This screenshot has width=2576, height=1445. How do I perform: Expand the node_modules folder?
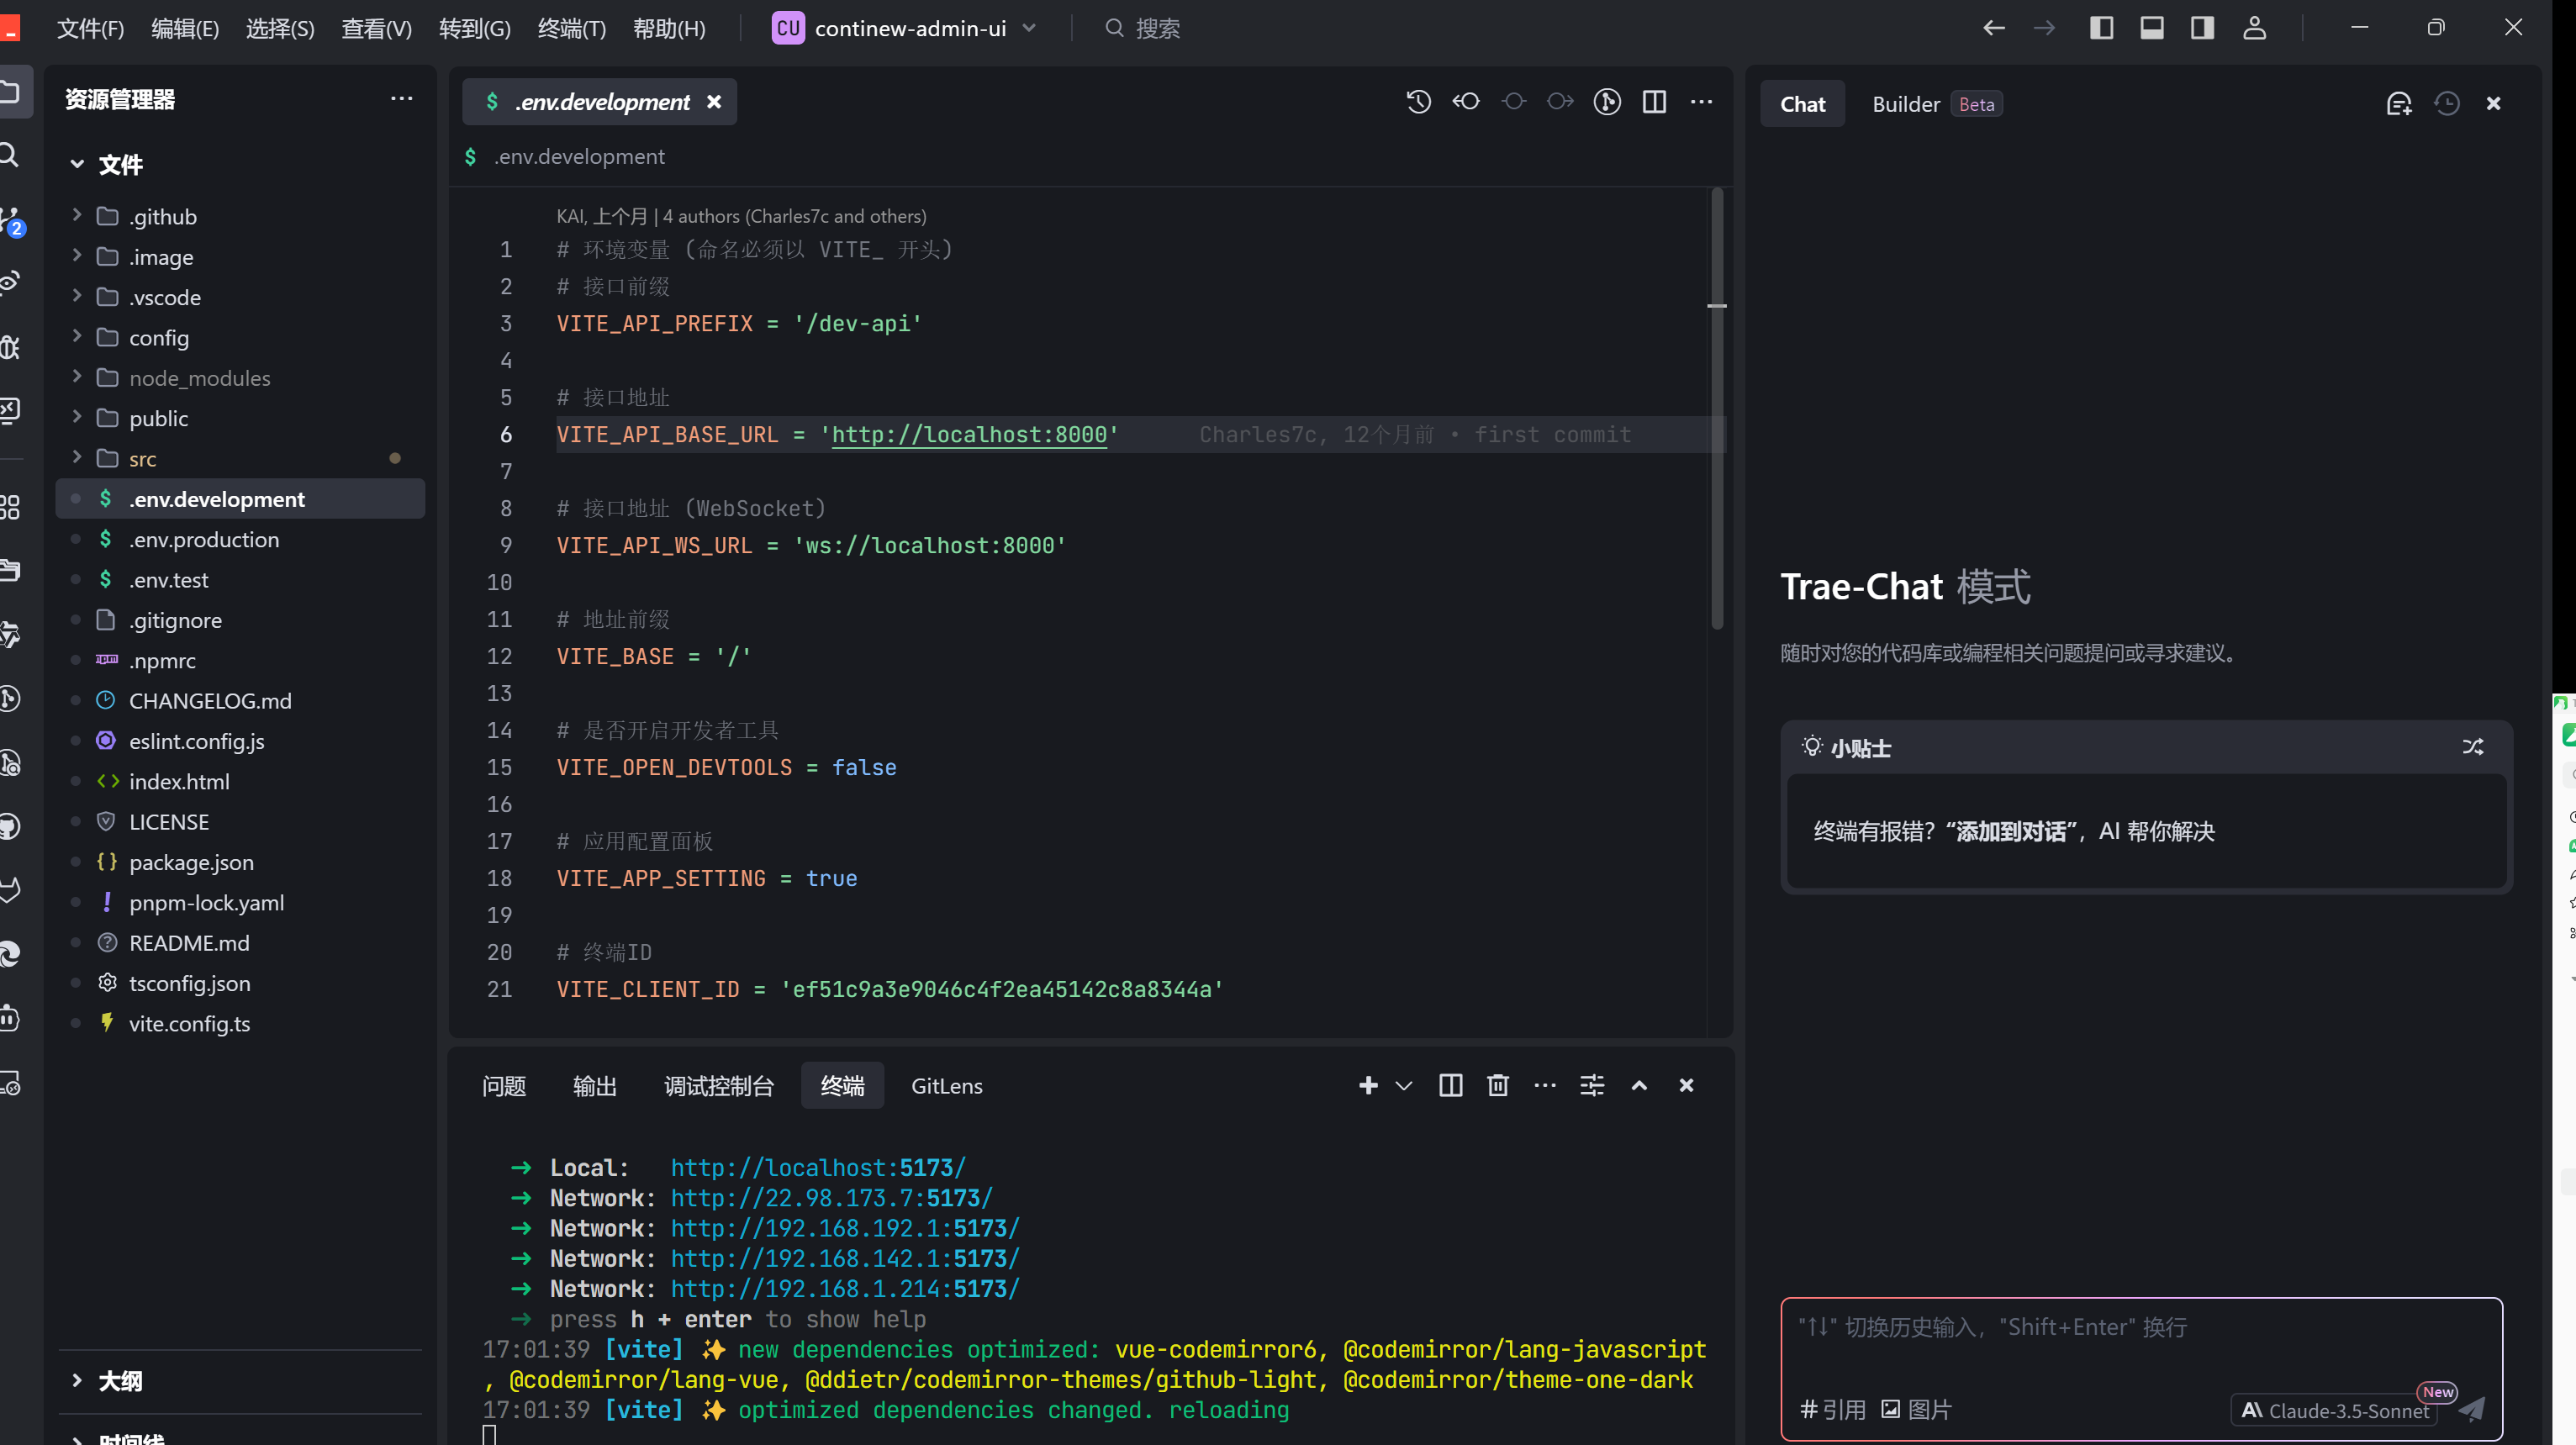point(77,377)
